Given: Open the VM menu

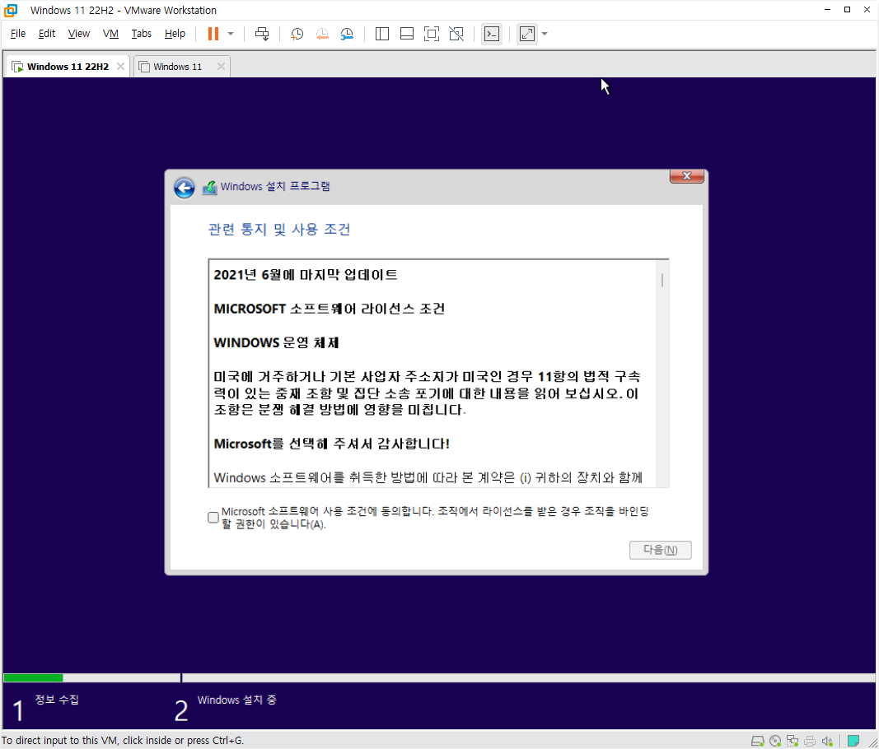Looking at the screenshot, I should point(110,34).
